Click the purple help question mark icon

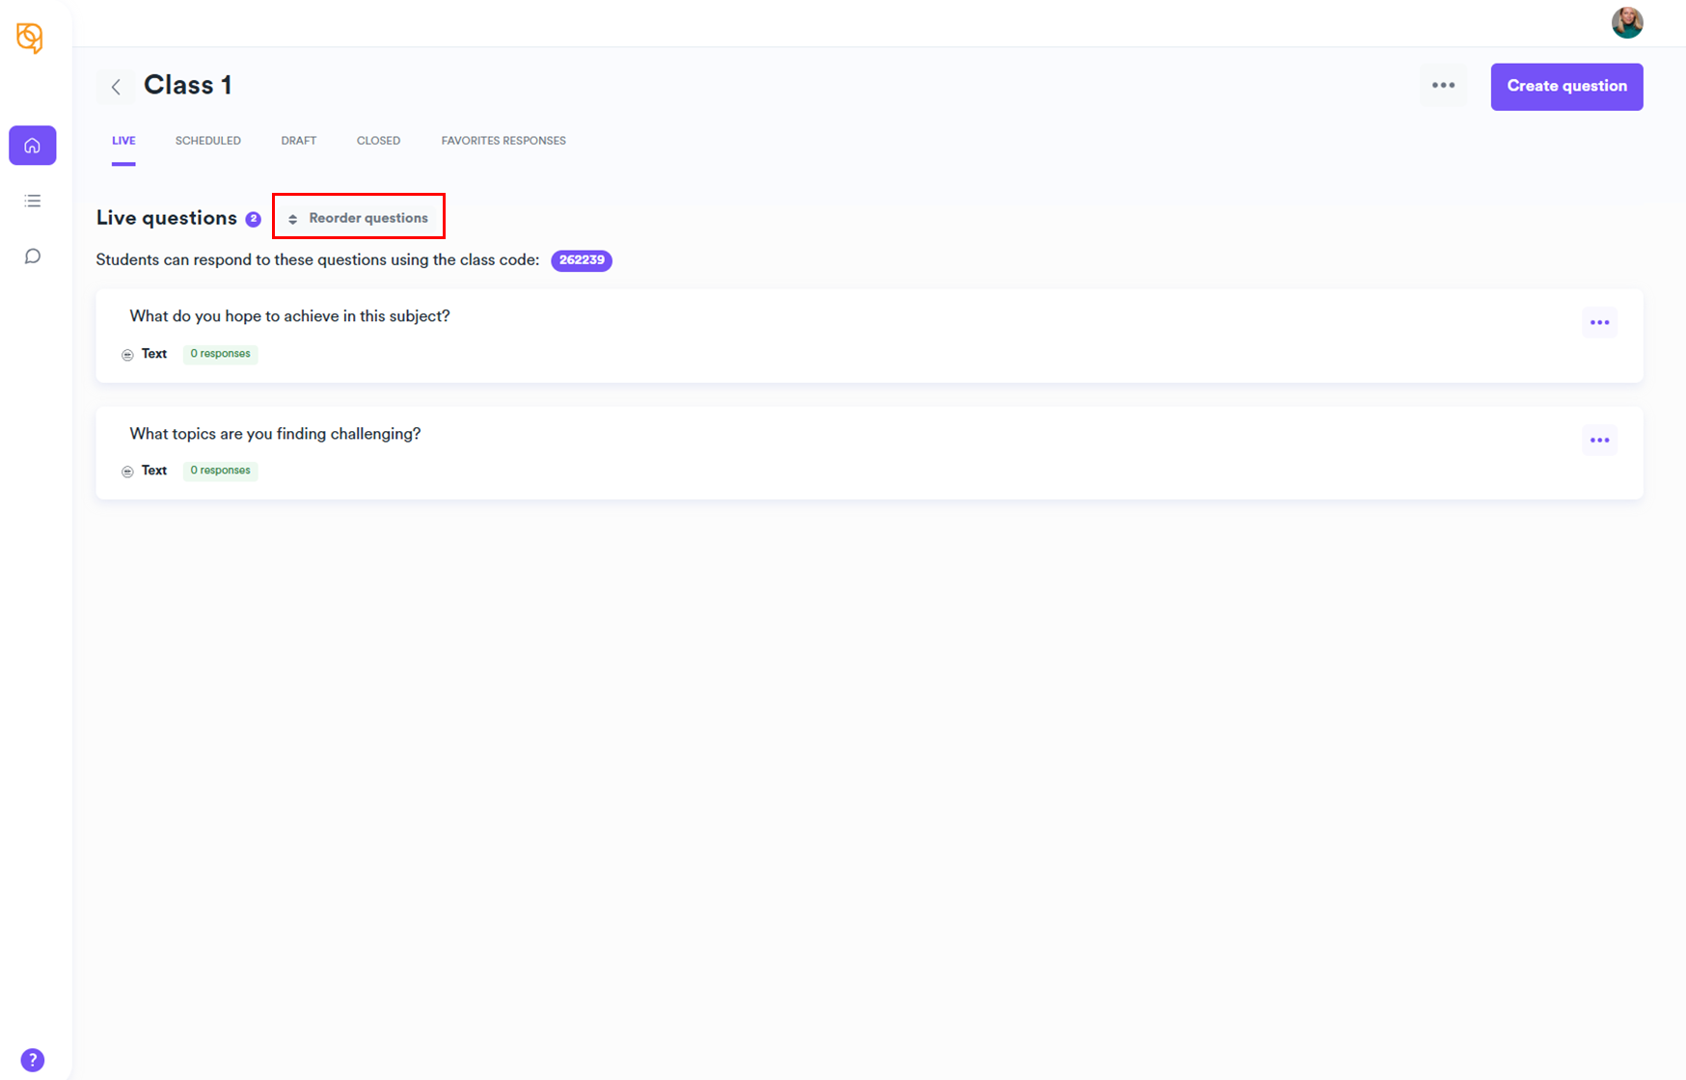point(33,1060)
